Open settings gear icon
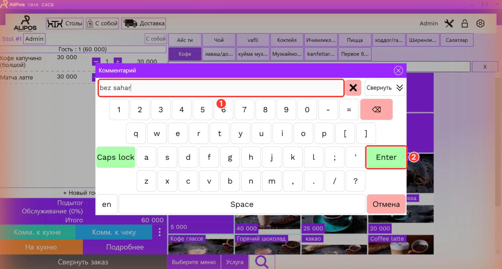The width and height of the screenshot is (502, 269). pyautogui.click(x=480, y=23)
